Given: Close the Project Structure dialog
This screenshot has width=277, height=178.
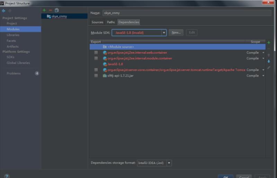Looking at the screenshot, I should click(268, 2).
